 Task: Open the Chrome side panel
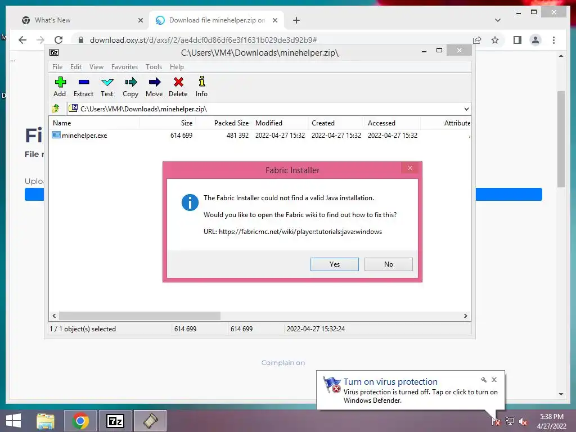(x=517, y=40)
